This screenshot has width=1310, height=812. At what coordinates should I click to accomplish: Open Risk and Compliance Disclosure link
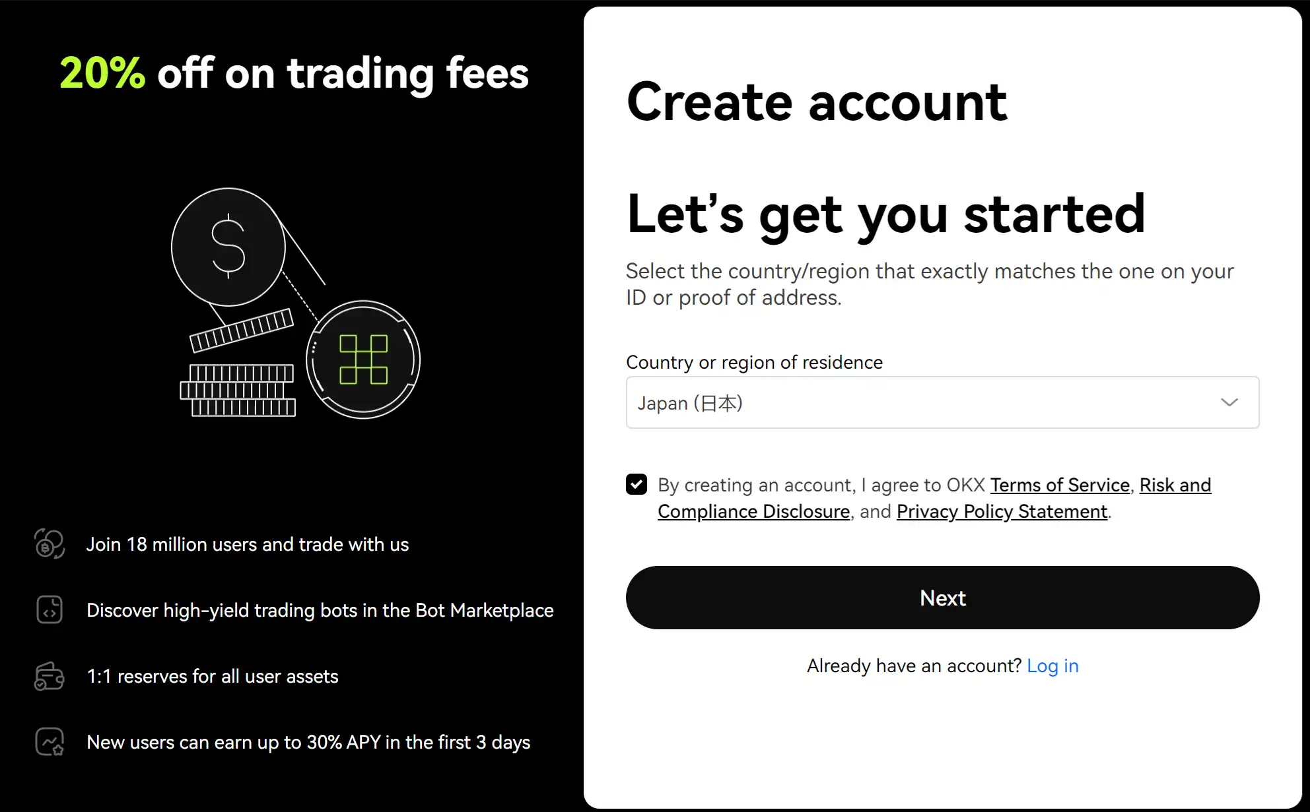[x=934, y=498]
